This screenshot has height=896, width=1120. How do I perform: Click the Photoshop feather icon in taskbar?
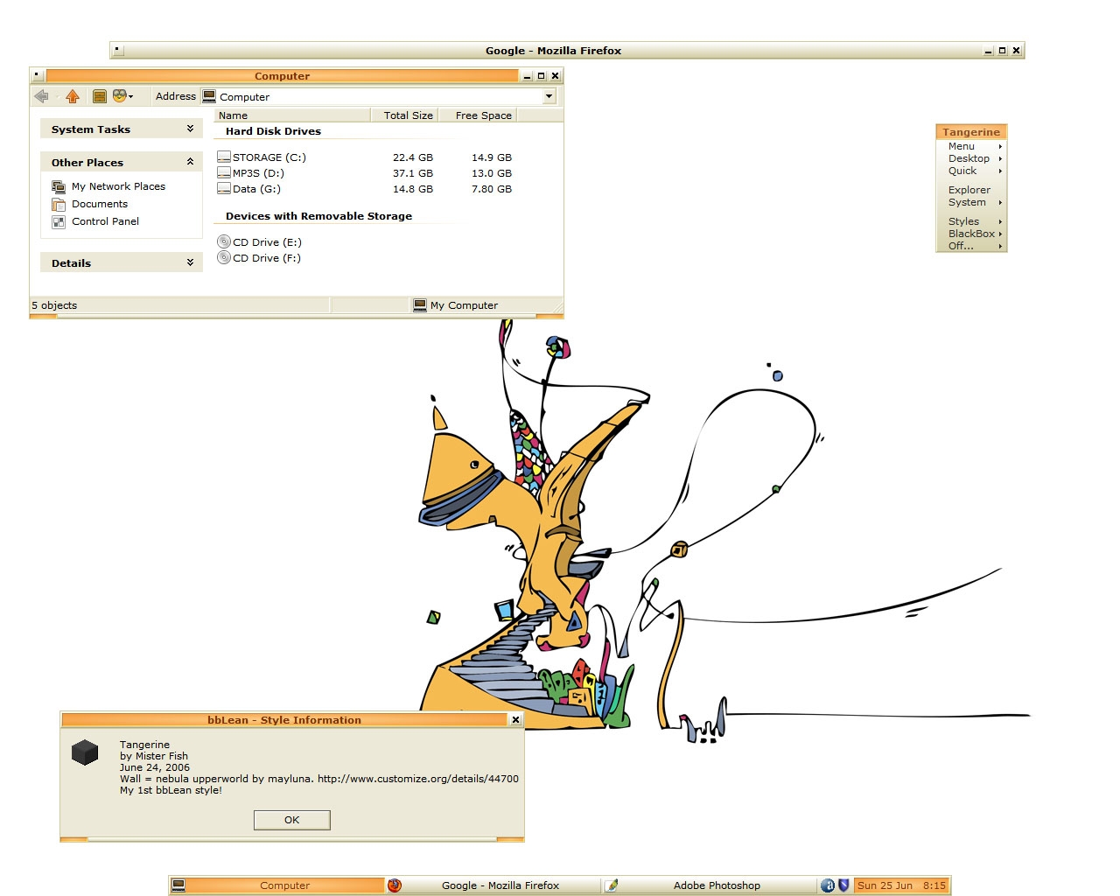[x=612, y=885]
